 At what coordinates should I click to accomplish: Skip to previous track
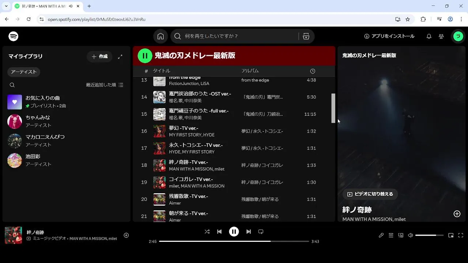point(219,232)
